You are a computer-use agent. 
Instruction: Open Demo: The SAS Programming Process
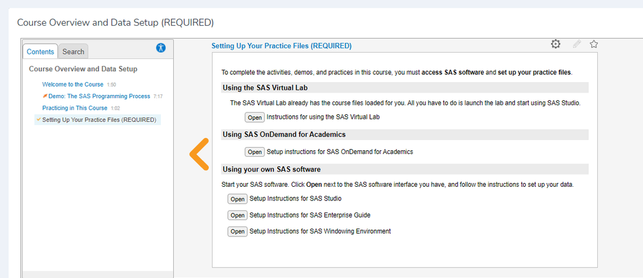pyautogui.click(x=99, y=96)
